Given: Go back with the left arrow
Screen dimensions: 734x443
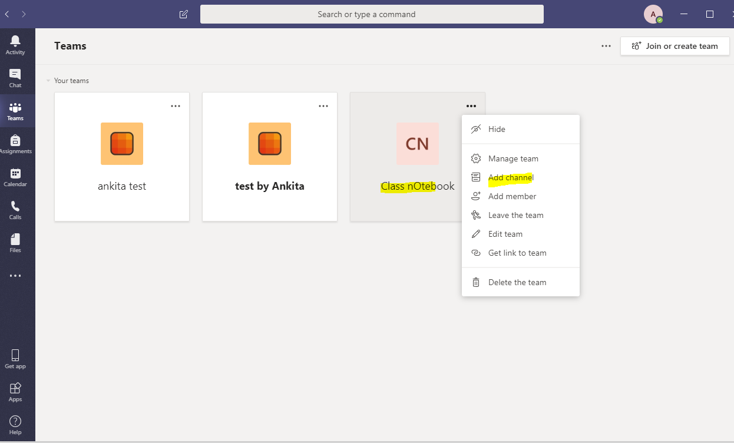Looking at the screenshot, I should click(x=7, y=14).
